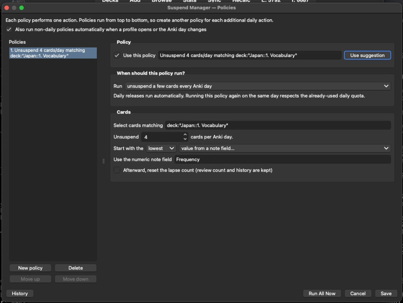
Task: Open the 'value from a note field...' dropdown
Action: pyautogui.click(x=285, y=148)
